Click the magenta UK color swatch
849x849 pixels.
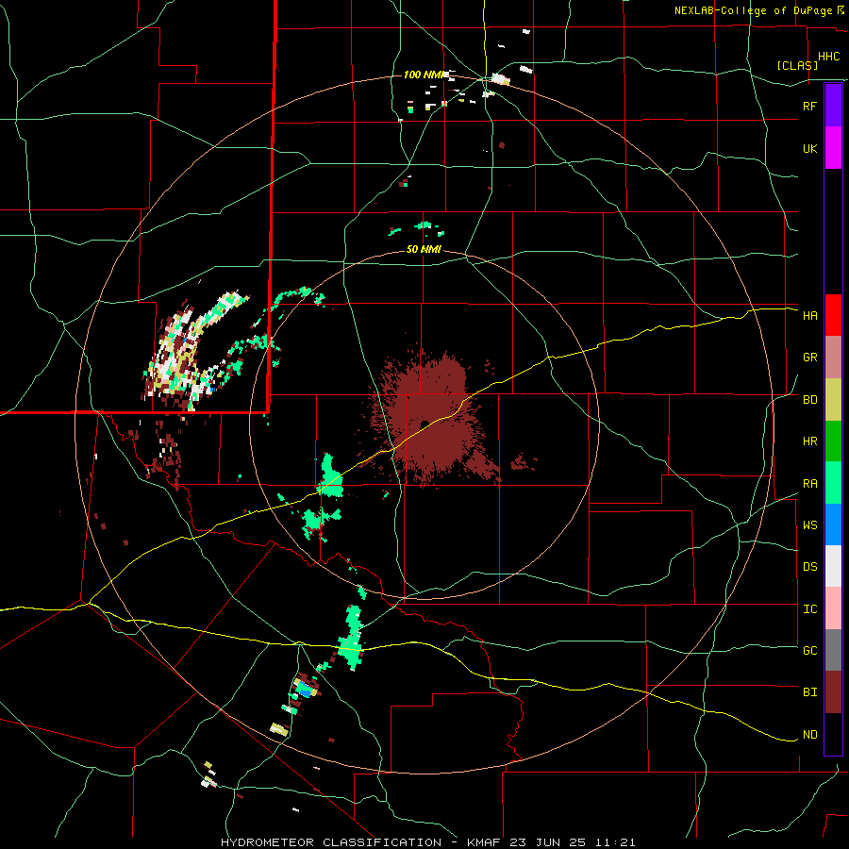point(833,148)
